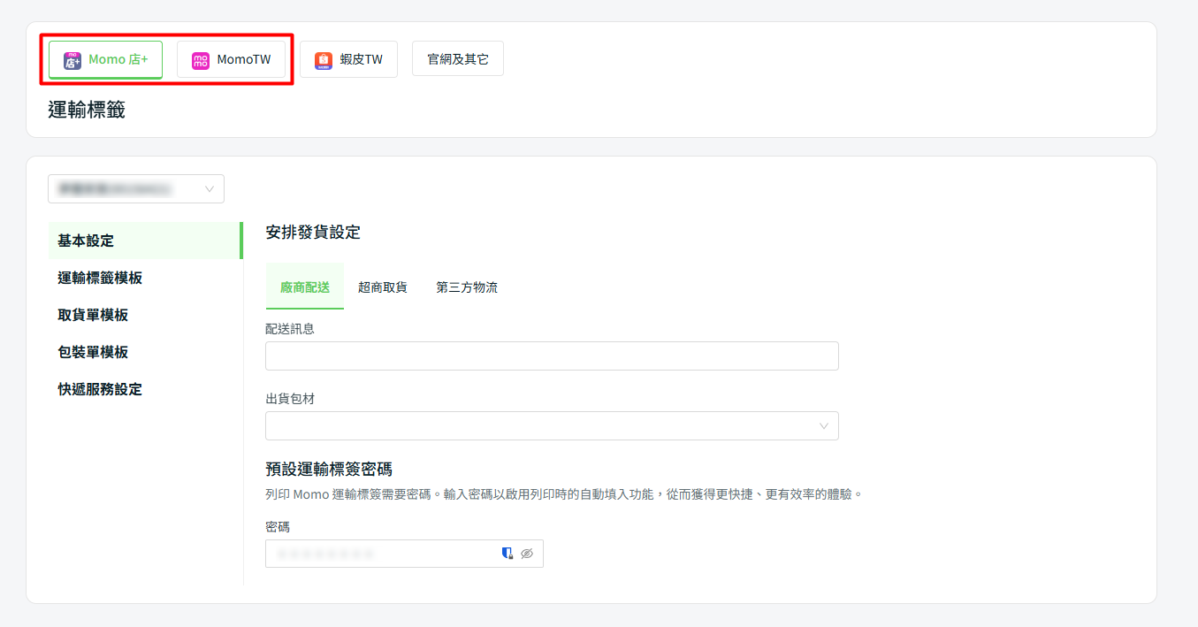The width and height of the screenshot is (1198, 627).
Task: Open the 第三方物流 tab
Action: (x=466, y=287)
